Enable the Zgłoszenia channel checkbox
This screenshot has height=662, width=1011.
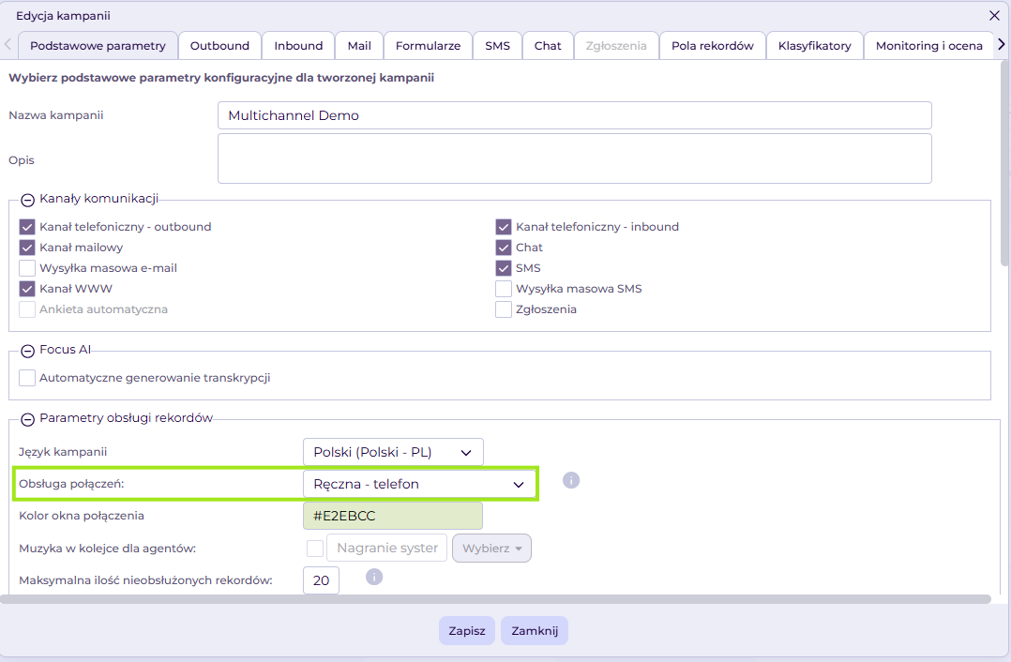click(x=504, y=309)
